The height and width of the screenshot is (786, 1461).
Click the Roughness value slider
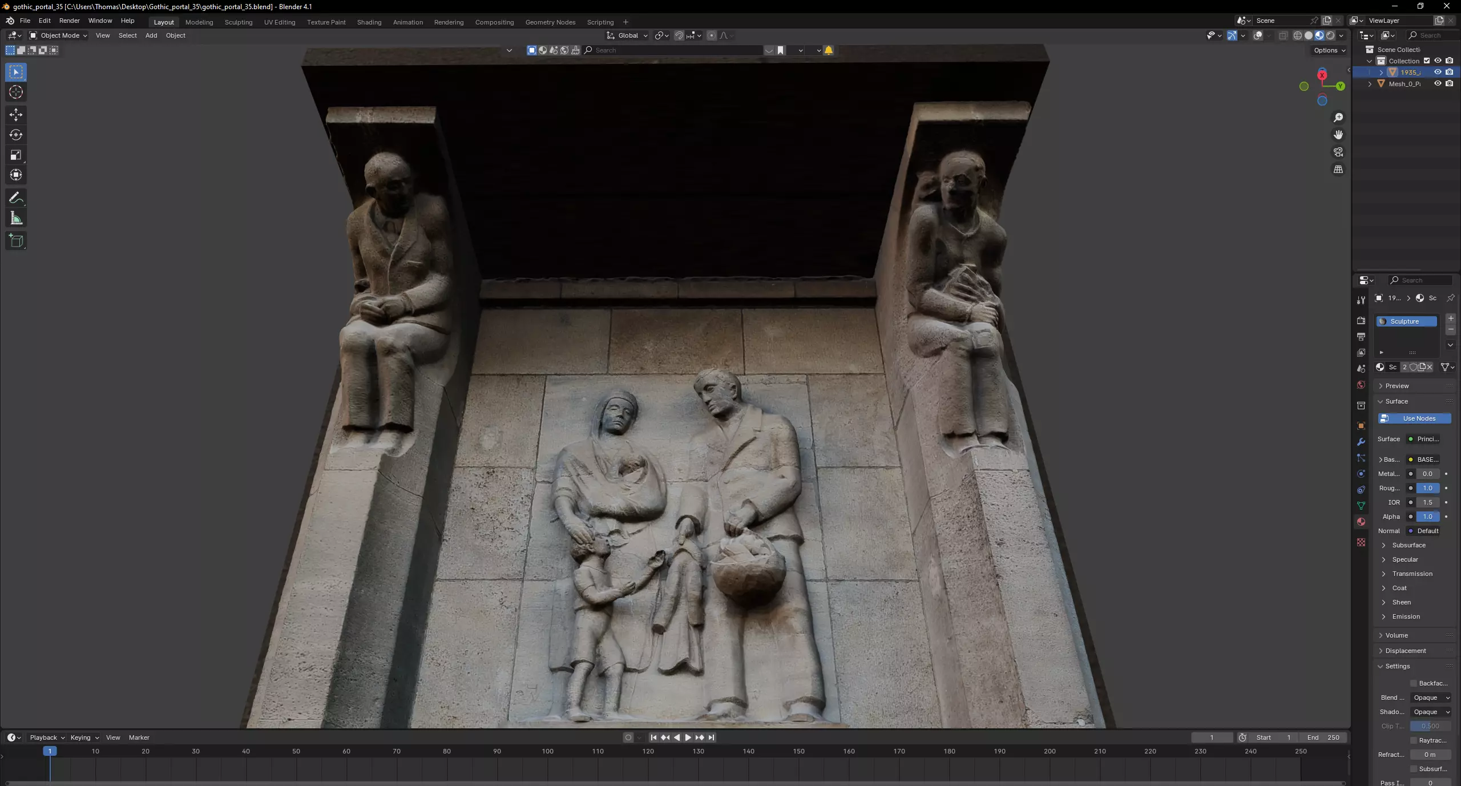click(x=1427, y=488)
